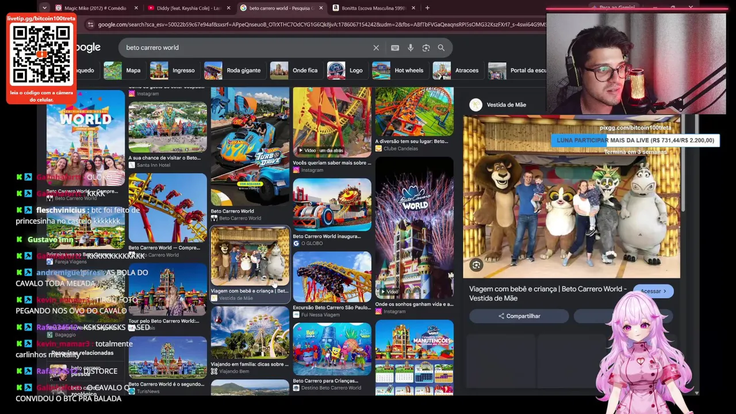Viewport: 736px width, 414px height.
Task: Search inside the preview image with Lens
Action: pyautogui.click(x=476, y=264)
